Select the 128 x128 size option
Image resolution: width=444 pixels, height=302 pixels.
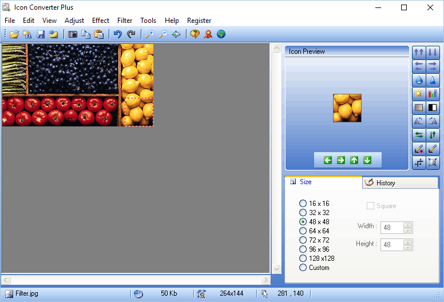click(x=317, y=259)
